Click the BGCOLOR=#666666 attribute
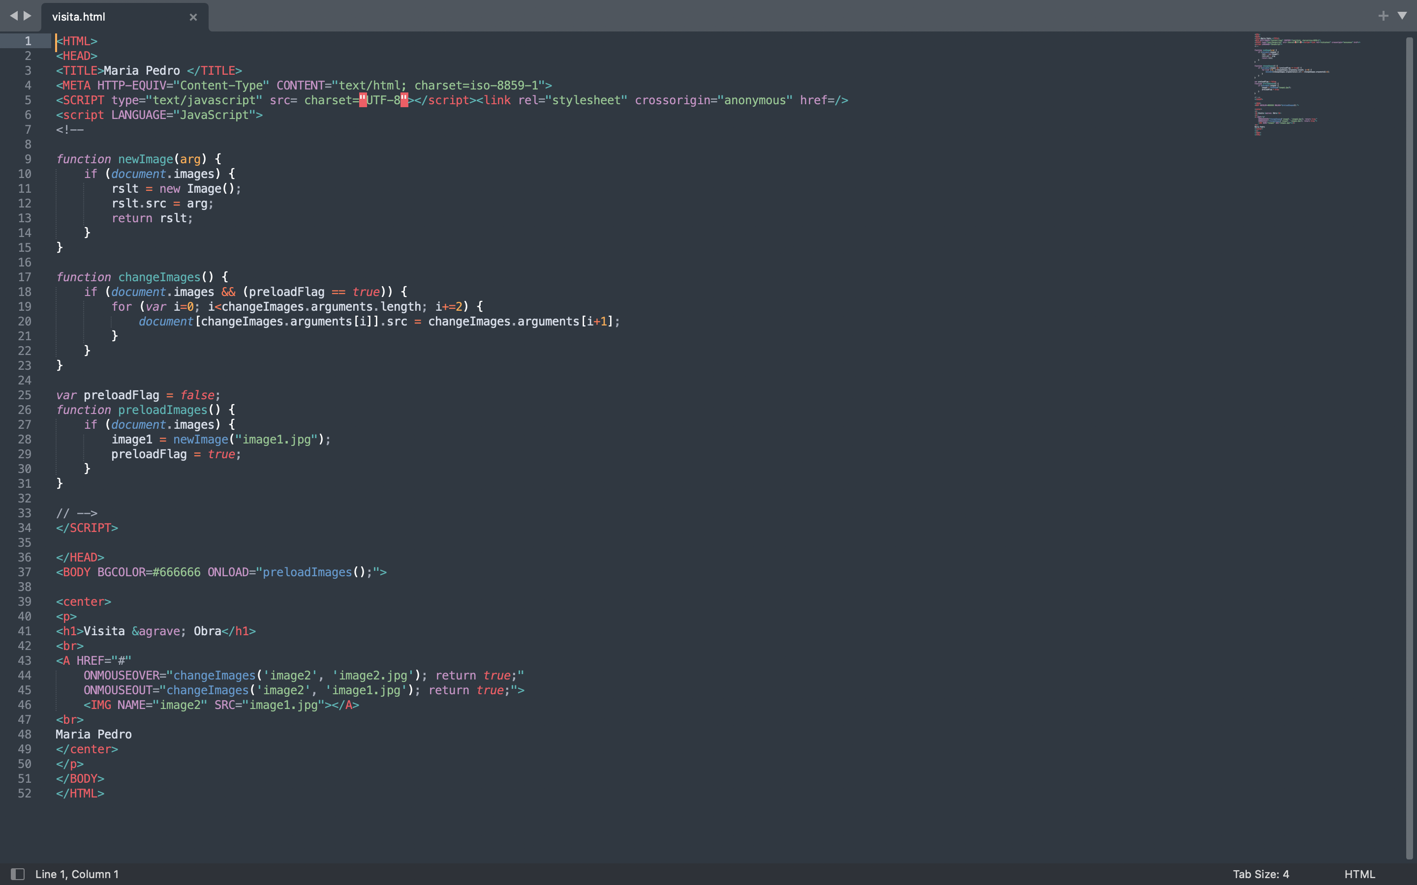Screen dimensions: 1417x885 [x=149, y=572]
